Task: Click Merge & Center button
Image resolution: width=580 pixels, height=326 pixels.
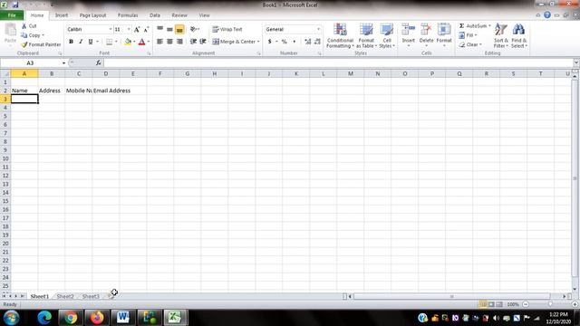Action: point(234,42)
